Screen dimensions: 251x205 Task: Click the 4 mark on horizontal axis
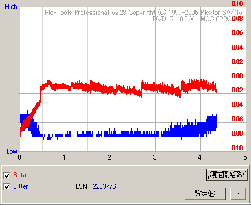pyautogui.click(x=199, y=157)
